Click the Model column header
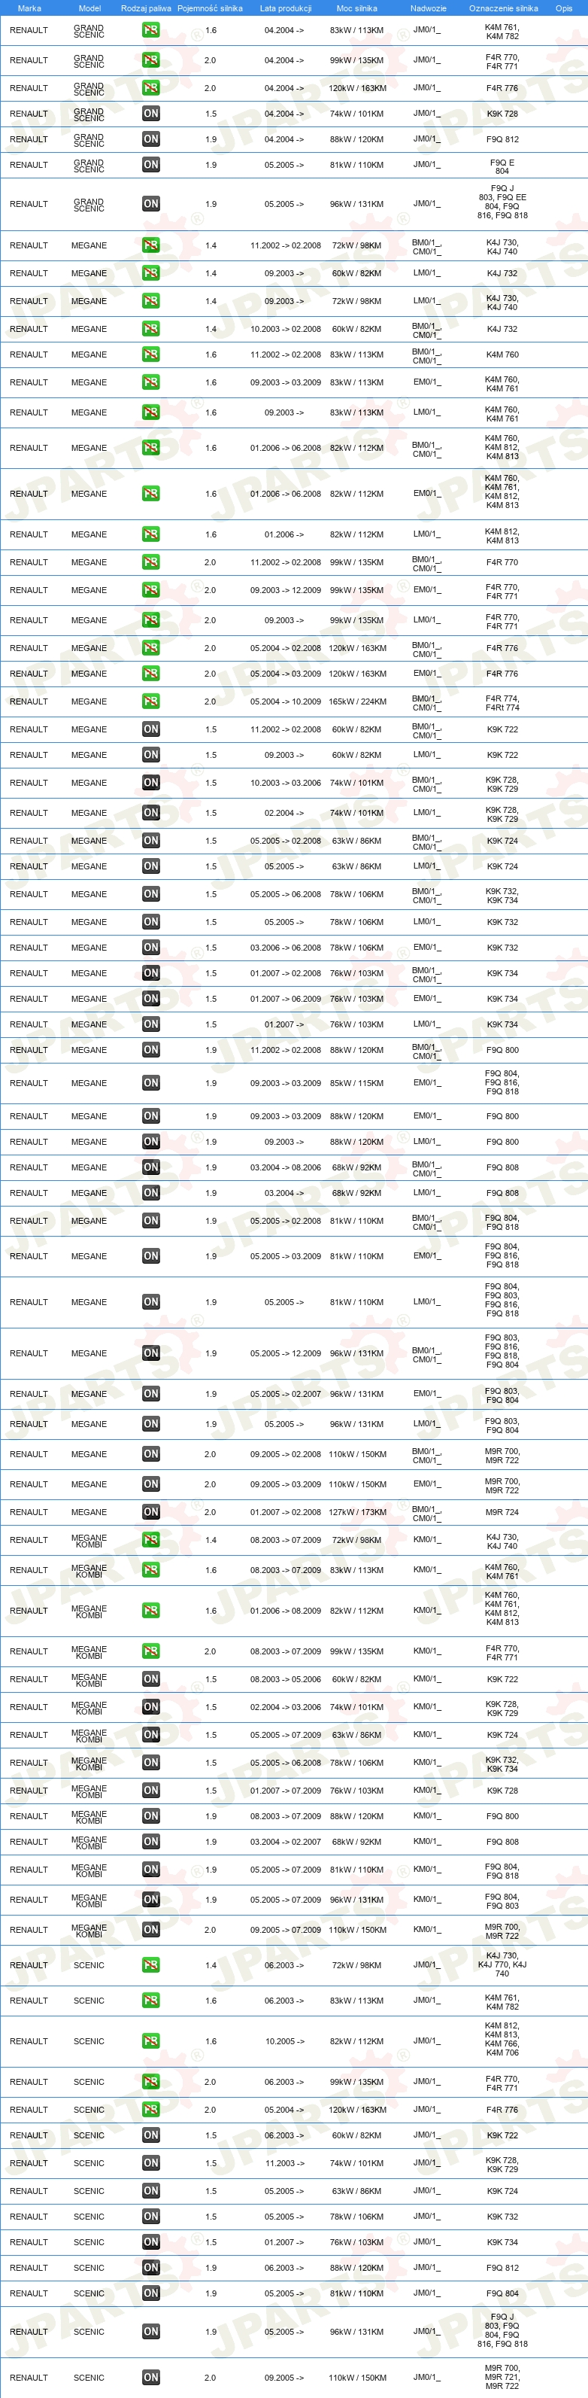The width and height of the screenshot is (588, 2398). pyautogui.click(x=89, y=8)
